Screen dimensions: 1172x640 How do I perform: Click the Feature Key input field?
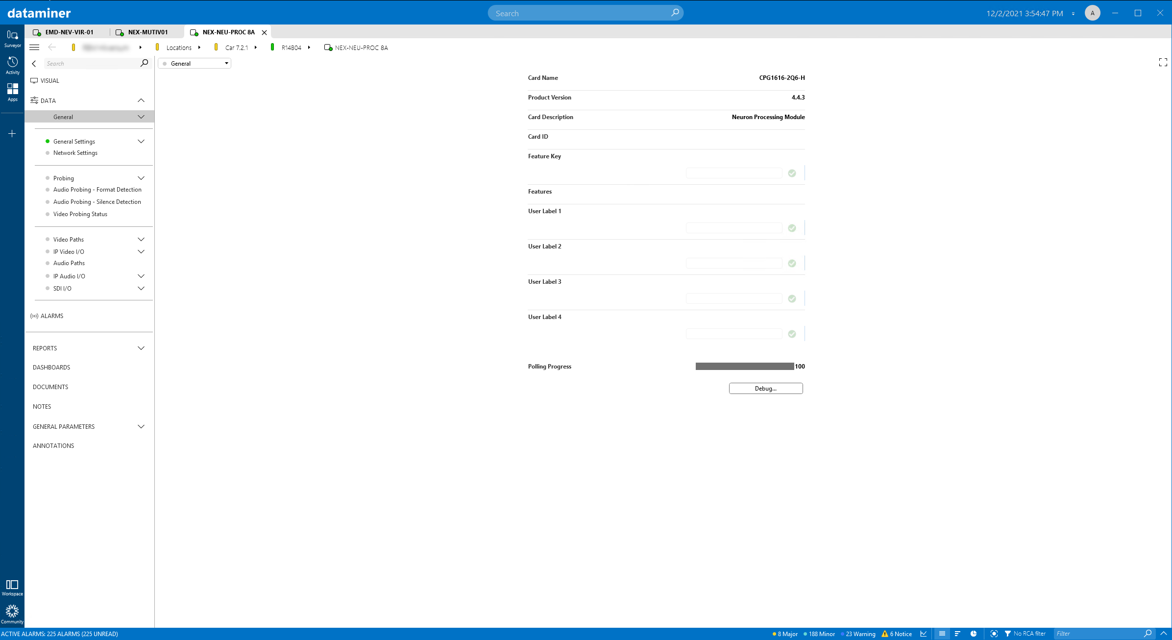(x=734, y=173)
